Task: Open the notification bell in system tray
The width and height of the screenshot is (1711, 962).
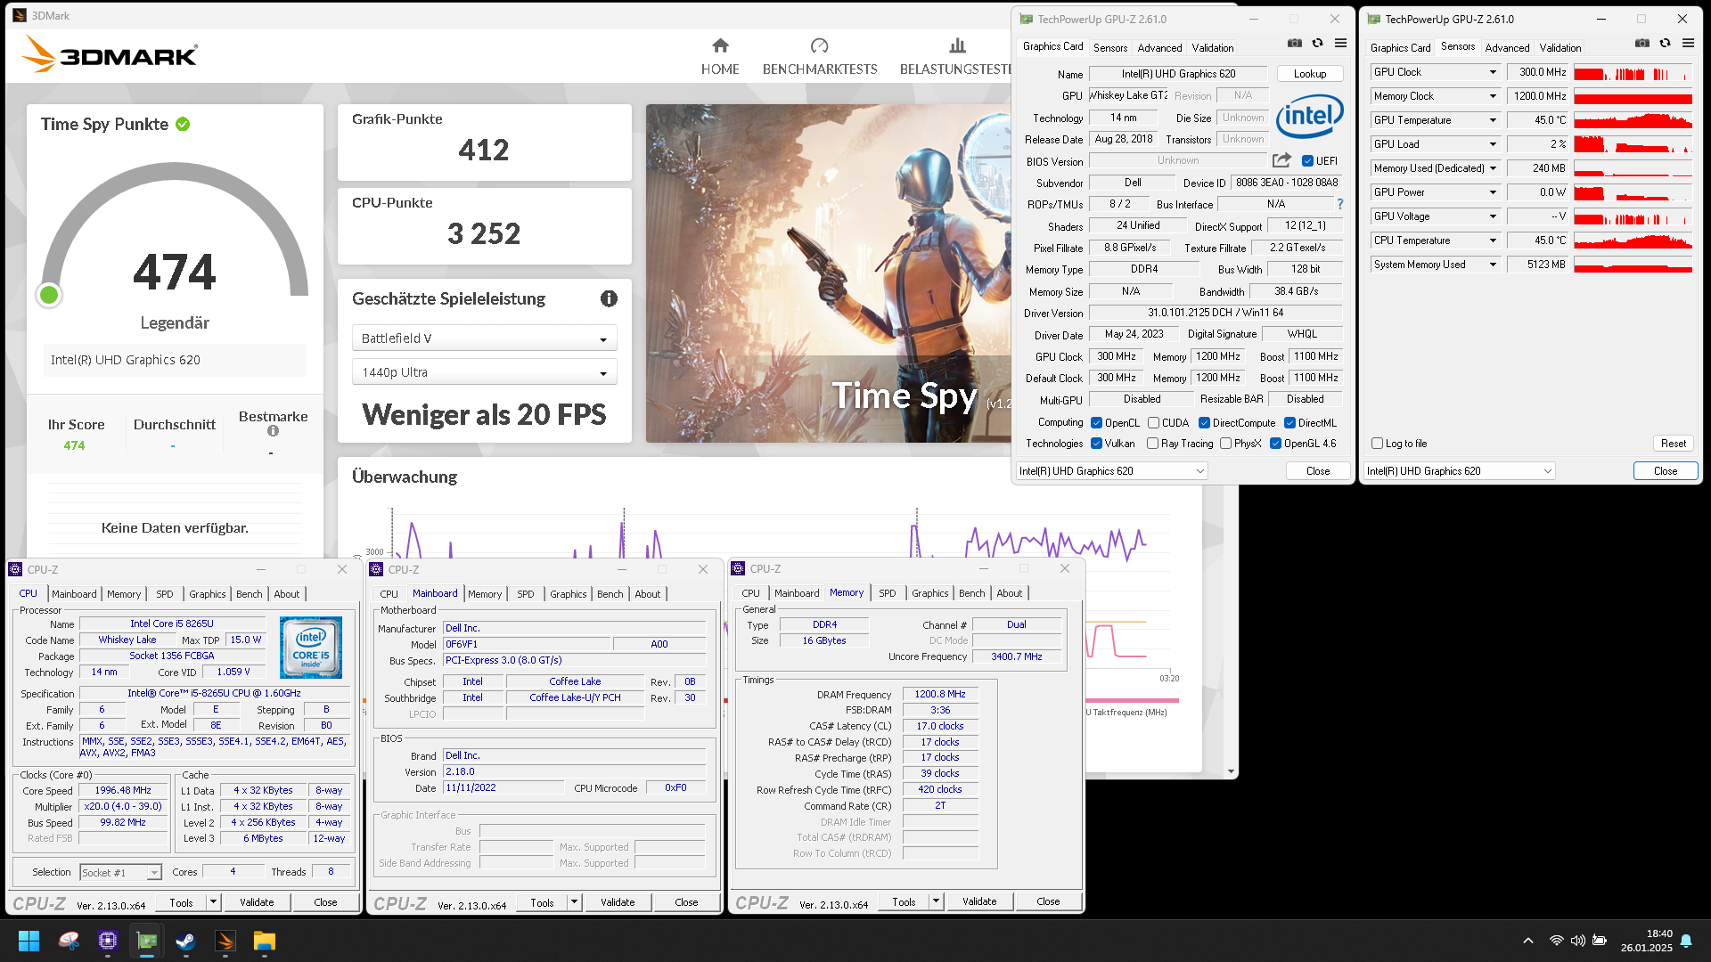Action: pos(1686,941)
